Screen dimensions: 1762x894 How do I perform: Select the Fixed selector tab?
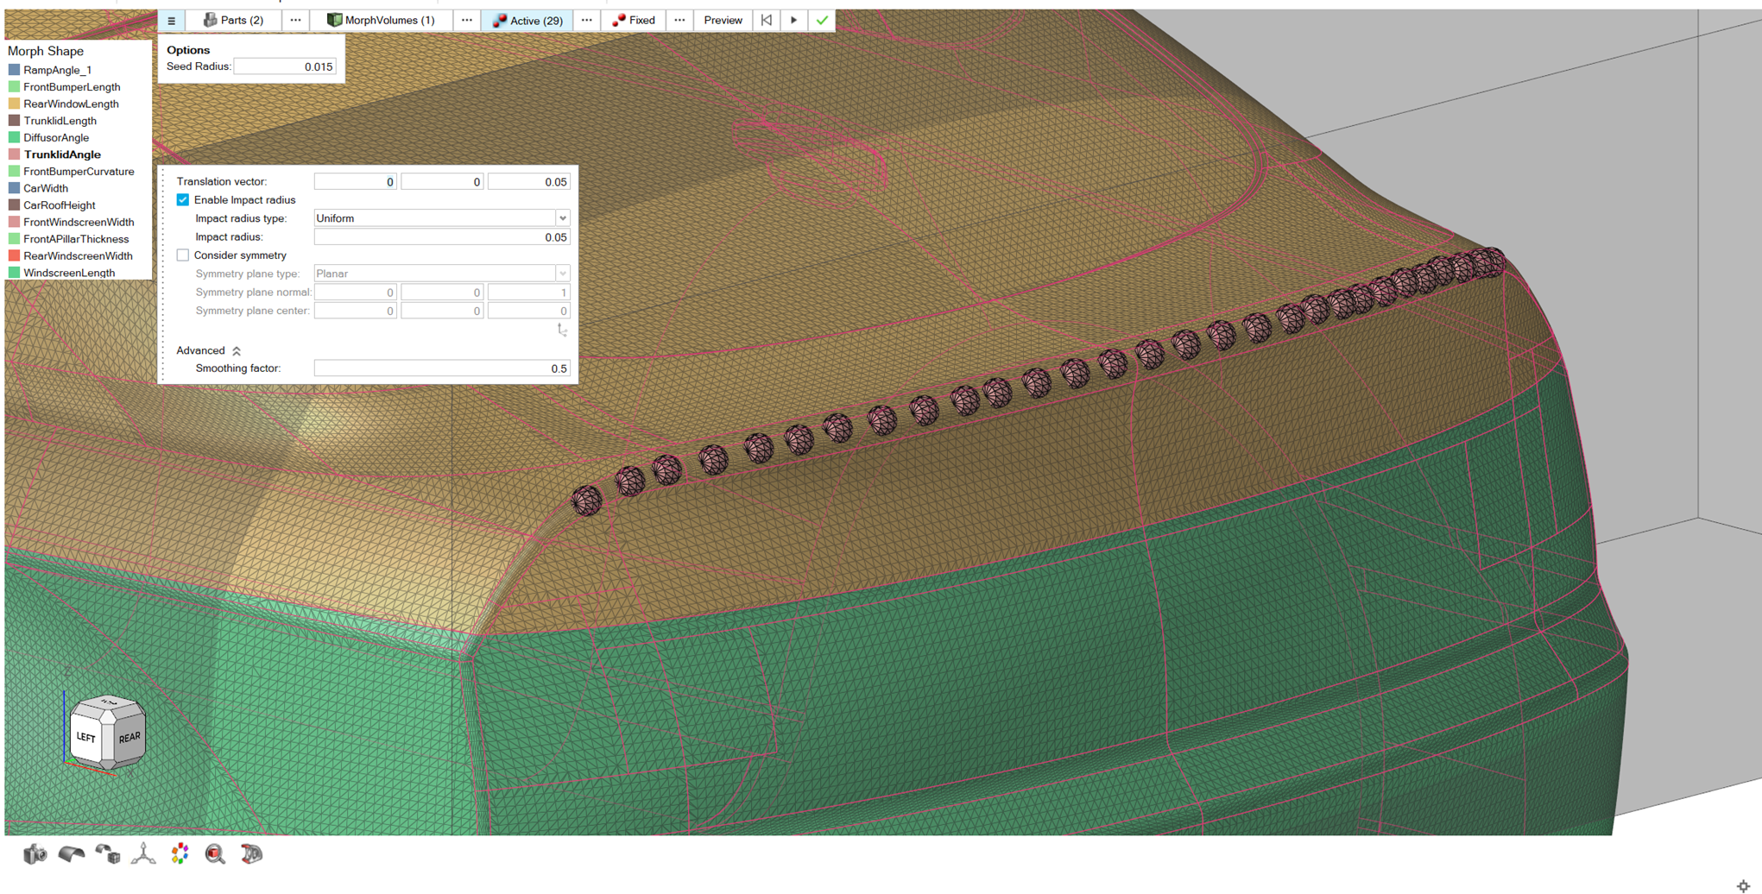click(634, 20)
